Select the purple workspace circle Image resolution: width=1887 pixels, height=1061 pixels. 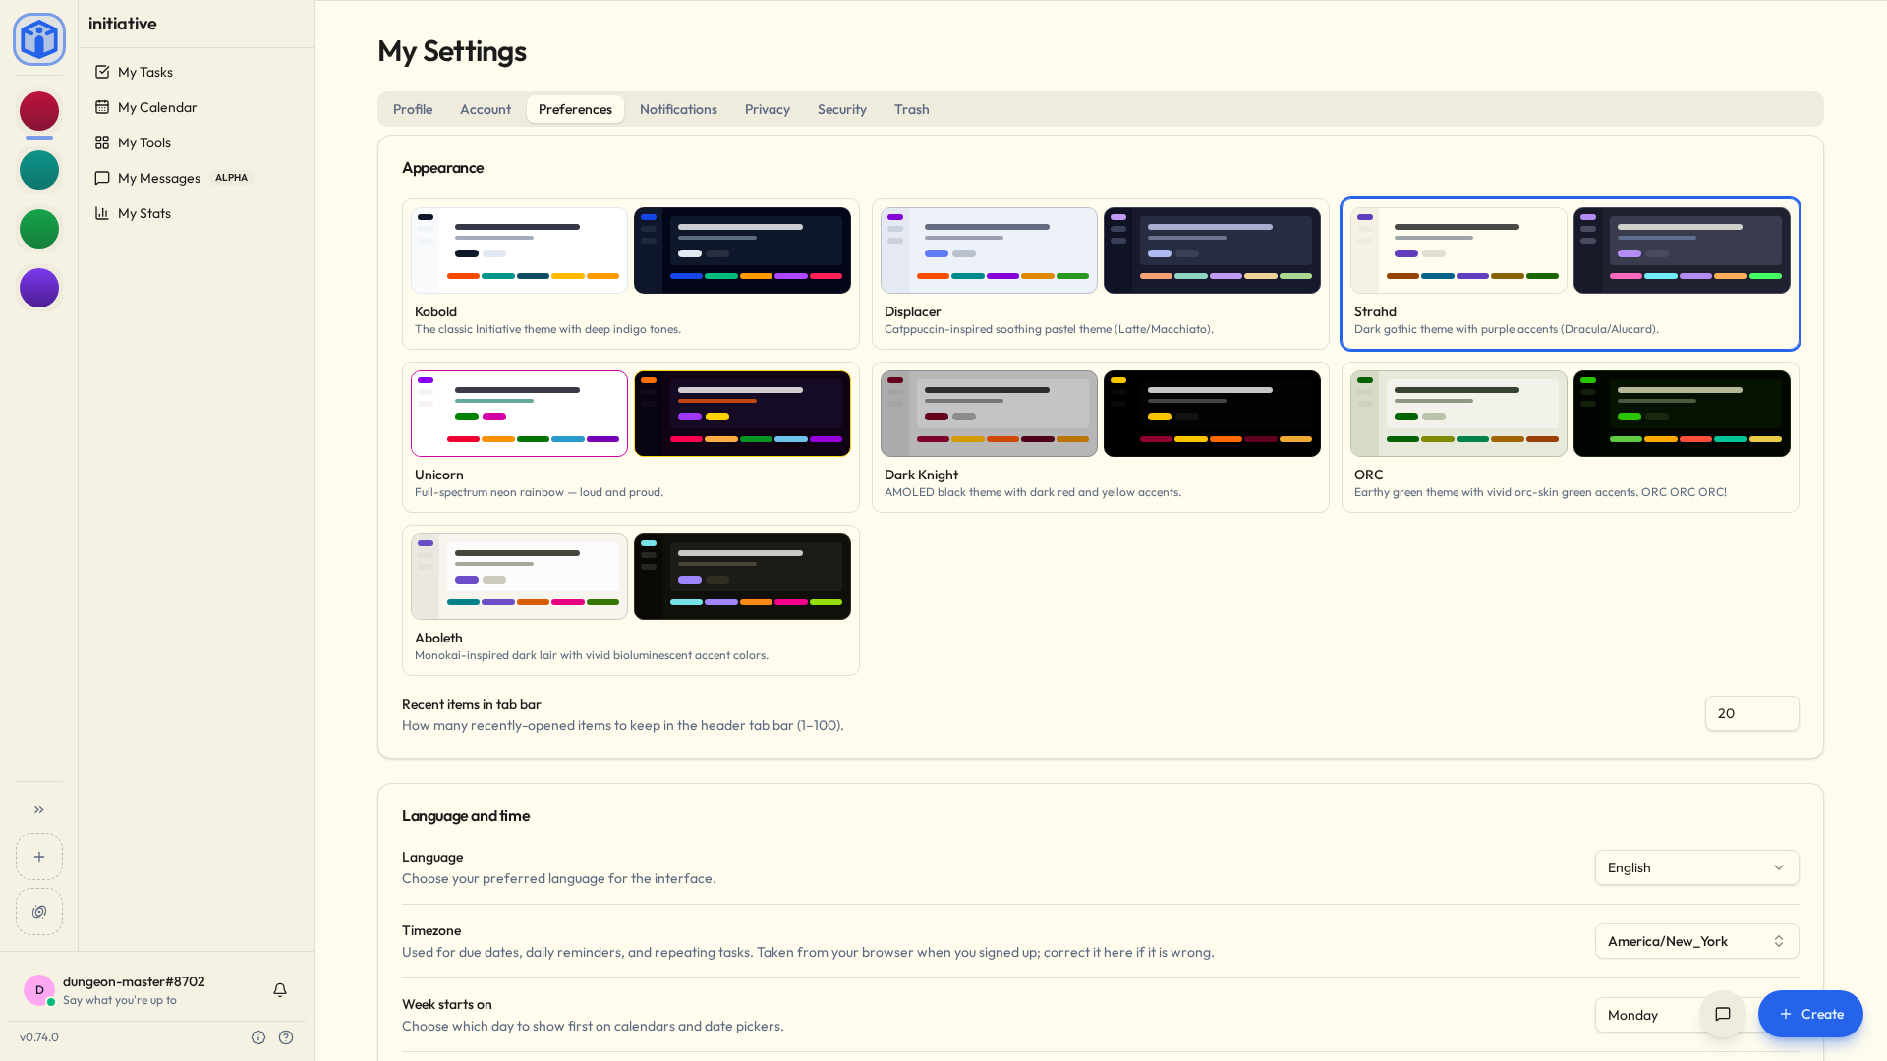39,288
